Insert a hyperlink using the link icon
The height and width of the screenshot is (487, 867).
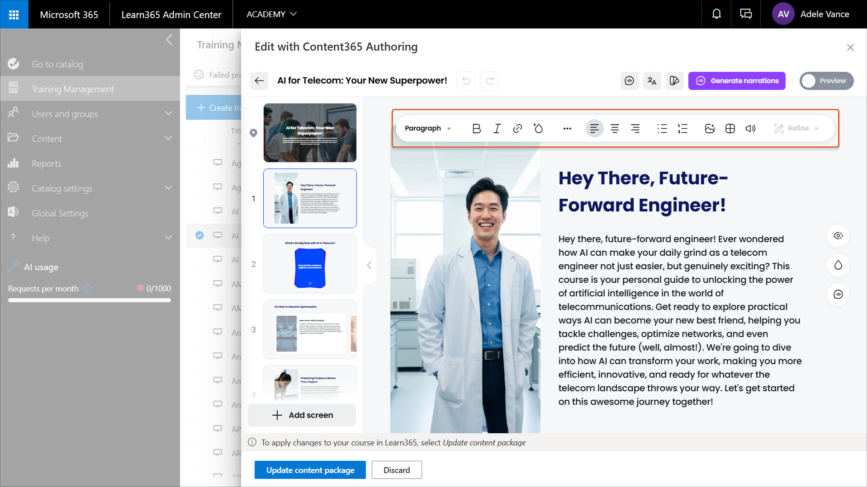click(x=517, y=129)
